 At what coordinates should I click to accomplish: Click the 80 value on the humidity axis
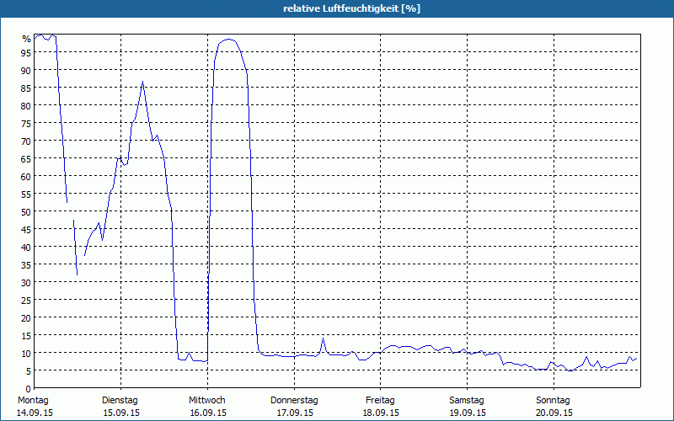coord(26,106)
